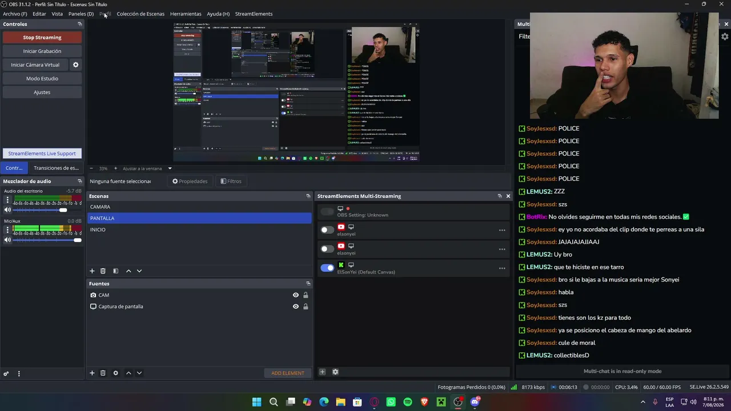731x411 pixels.
Task: Undock the Controles panel
Action: [x=80, y=24]
